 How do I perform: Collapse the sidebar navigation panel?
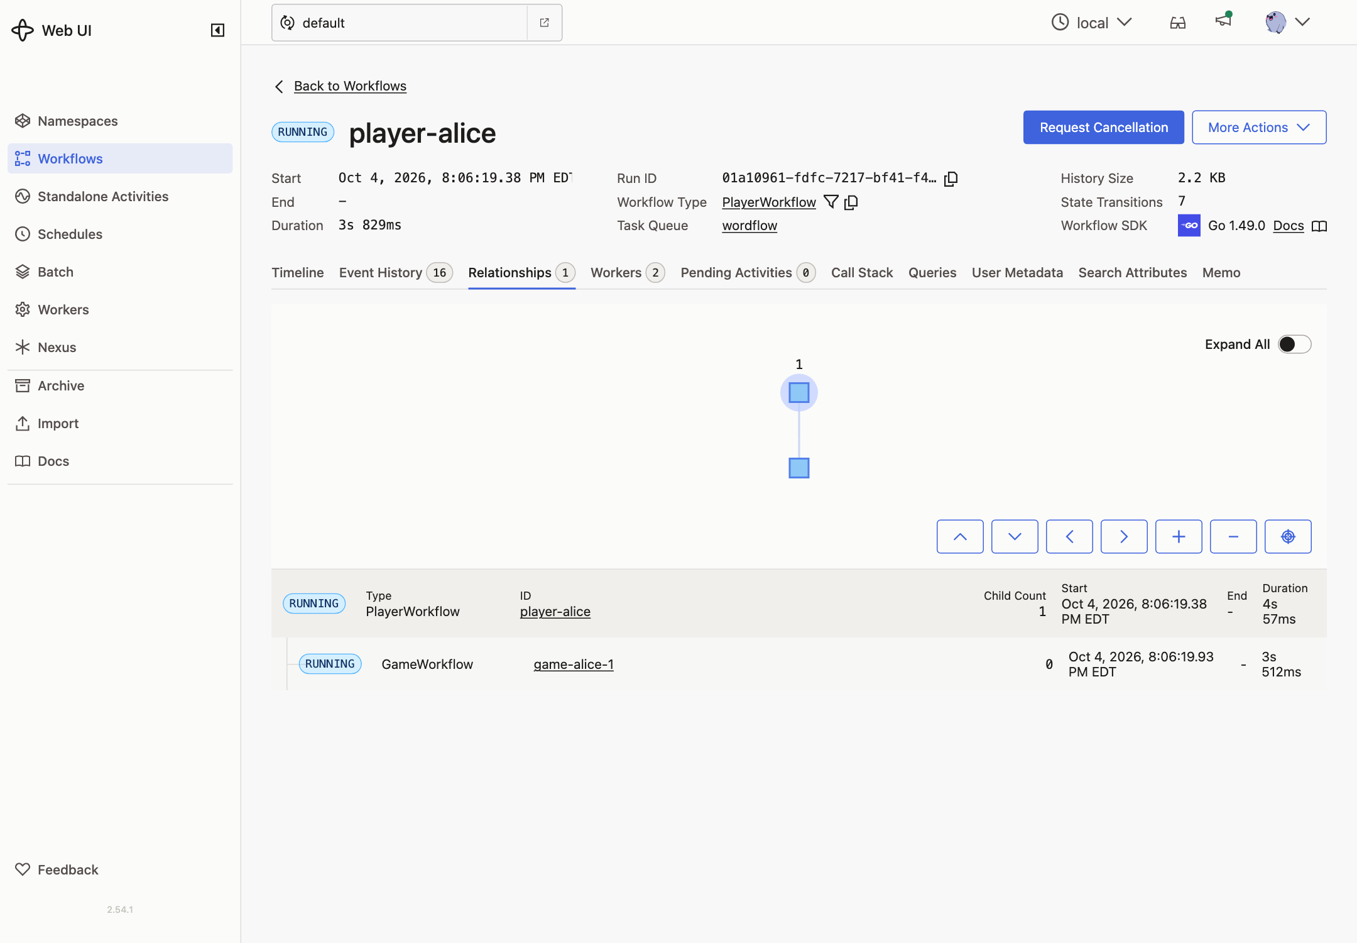click(217, 30)
